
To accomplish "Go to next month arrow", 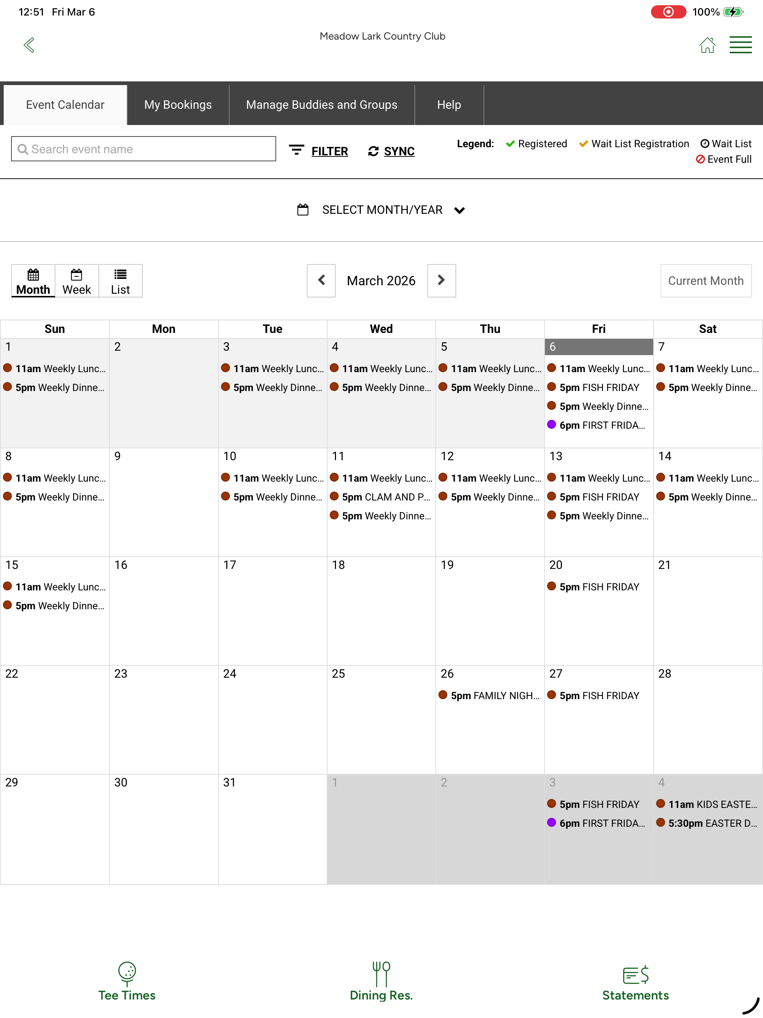I will tap(441, 280).
